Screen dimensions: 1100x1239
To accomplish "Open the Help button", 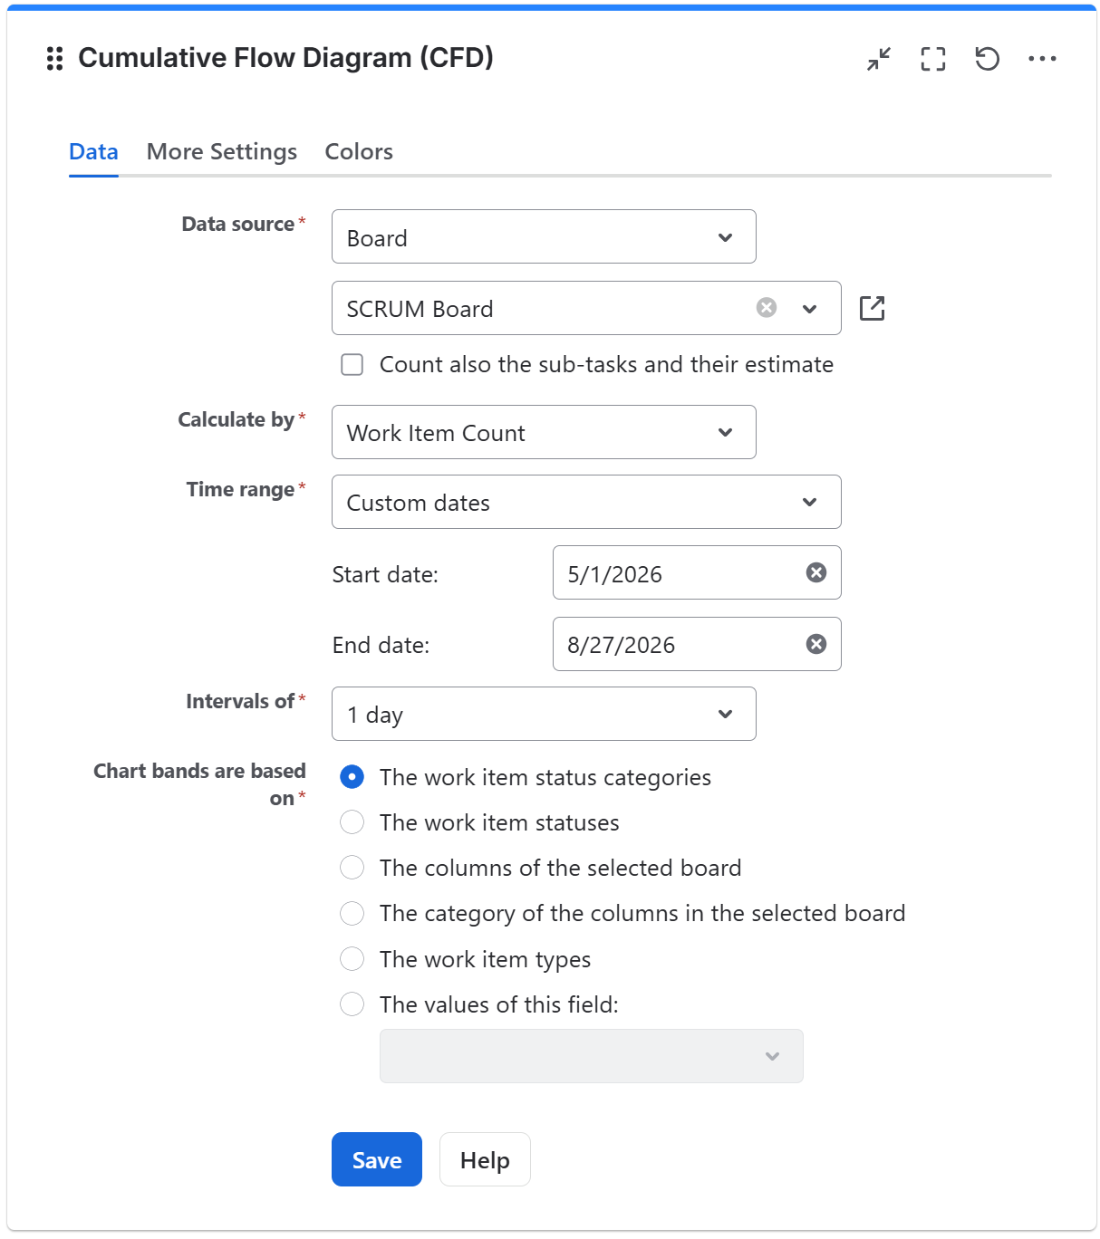I will (x=485, y=1159).
